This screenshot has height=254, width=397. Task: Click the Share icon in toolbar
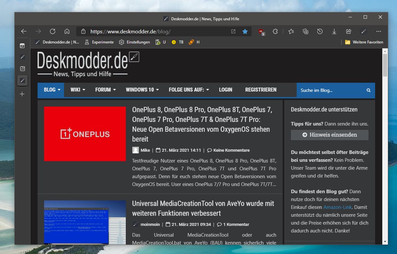[x=349, y=31]
